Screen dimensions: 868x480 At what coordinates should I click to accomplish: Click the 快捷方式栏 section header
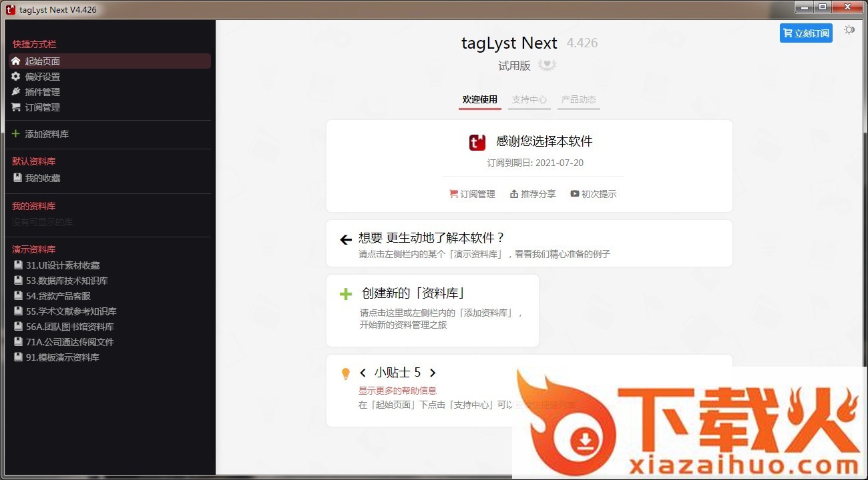point(34,44)
